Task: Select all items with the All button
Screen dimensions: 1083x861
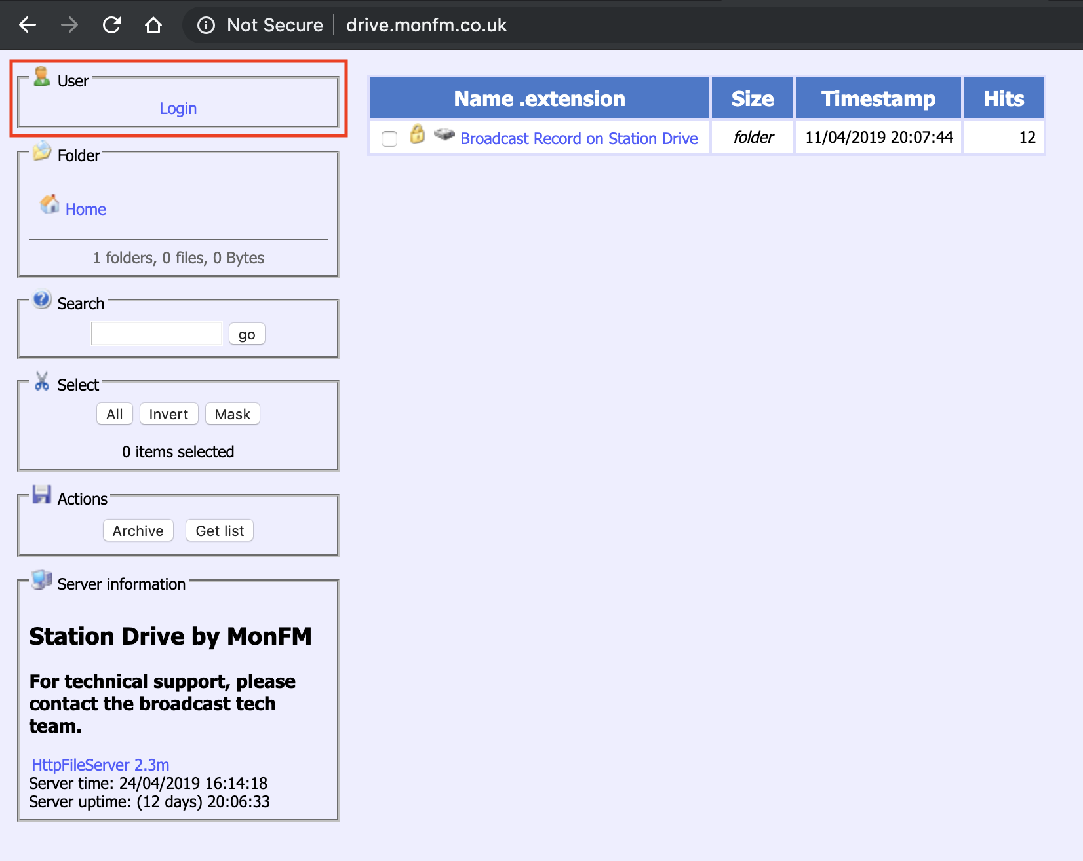Action: click(115, 414)
